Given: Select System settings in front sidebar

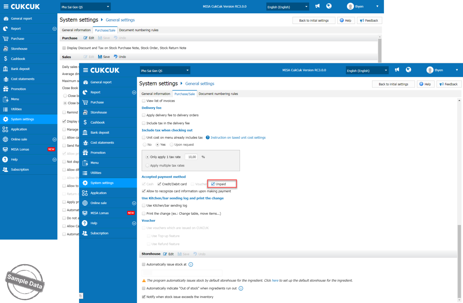Looking at the screenshot, I should [108, 183].
